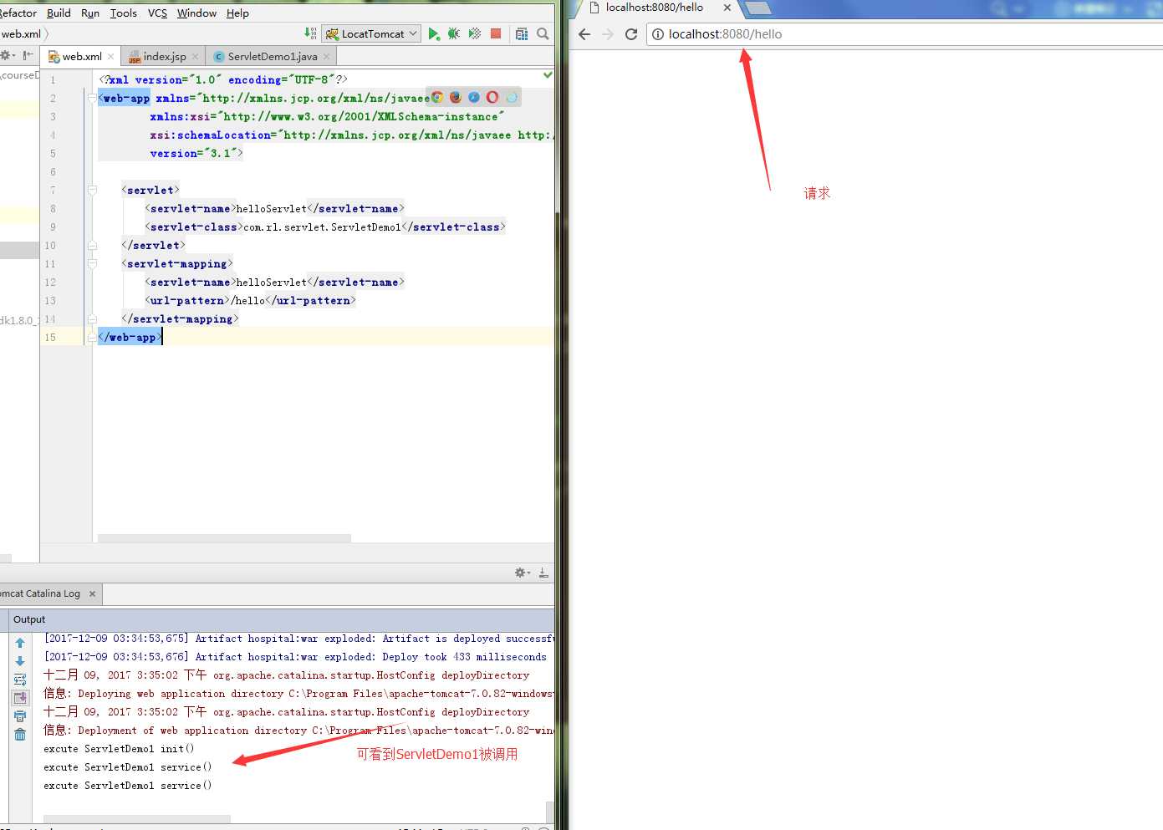Screen dimensions: 1163x830
Task: Open a new browser tab
Action: [757, 8]
